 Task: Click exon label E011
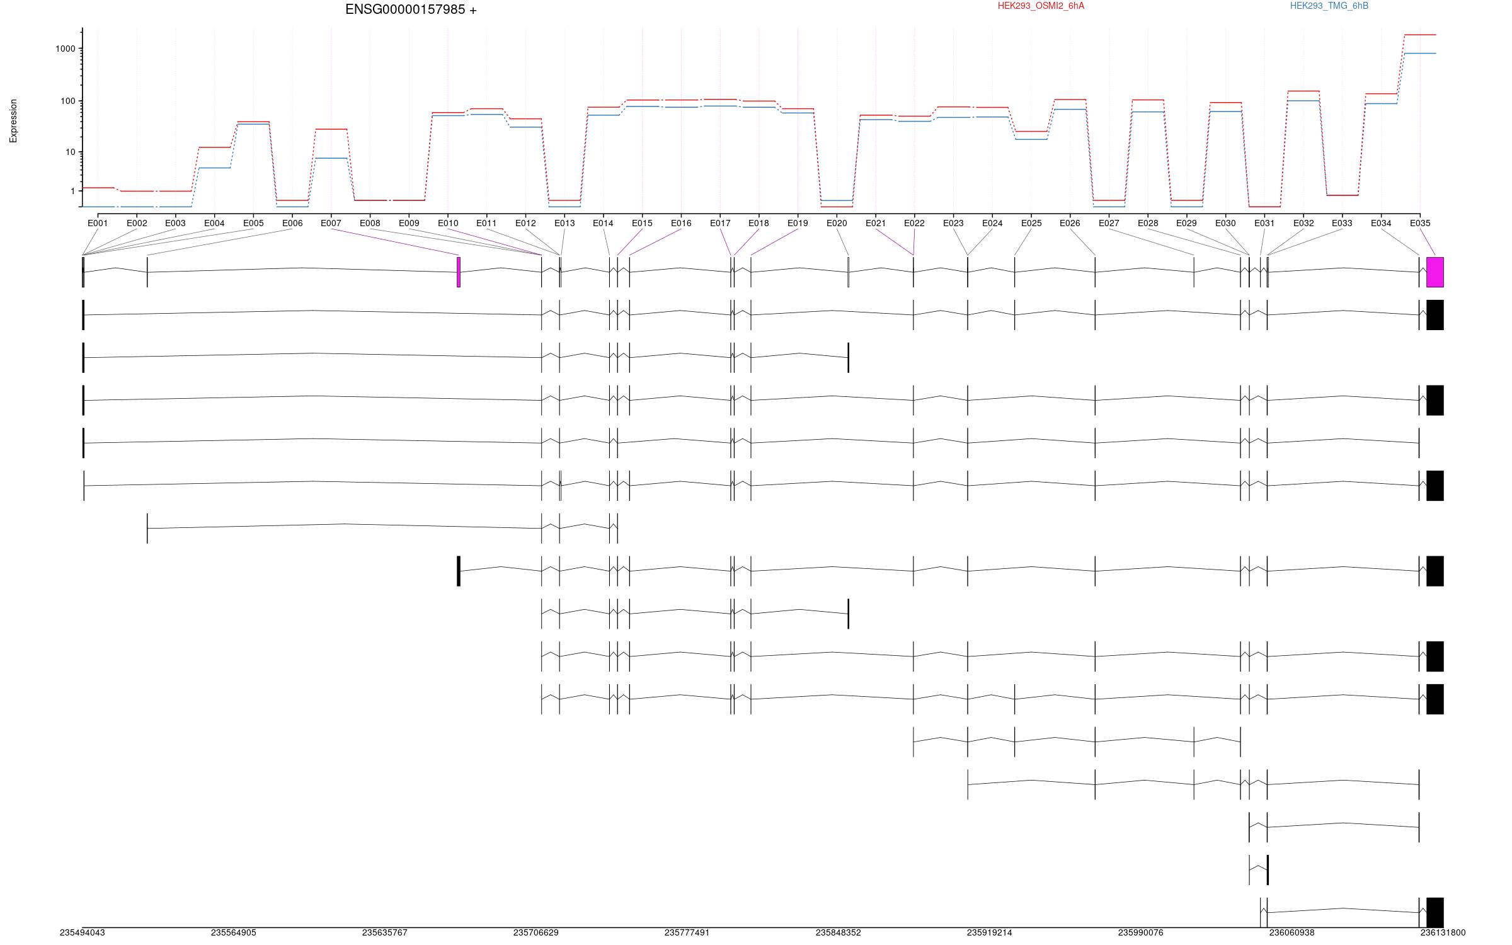(486, 223)
